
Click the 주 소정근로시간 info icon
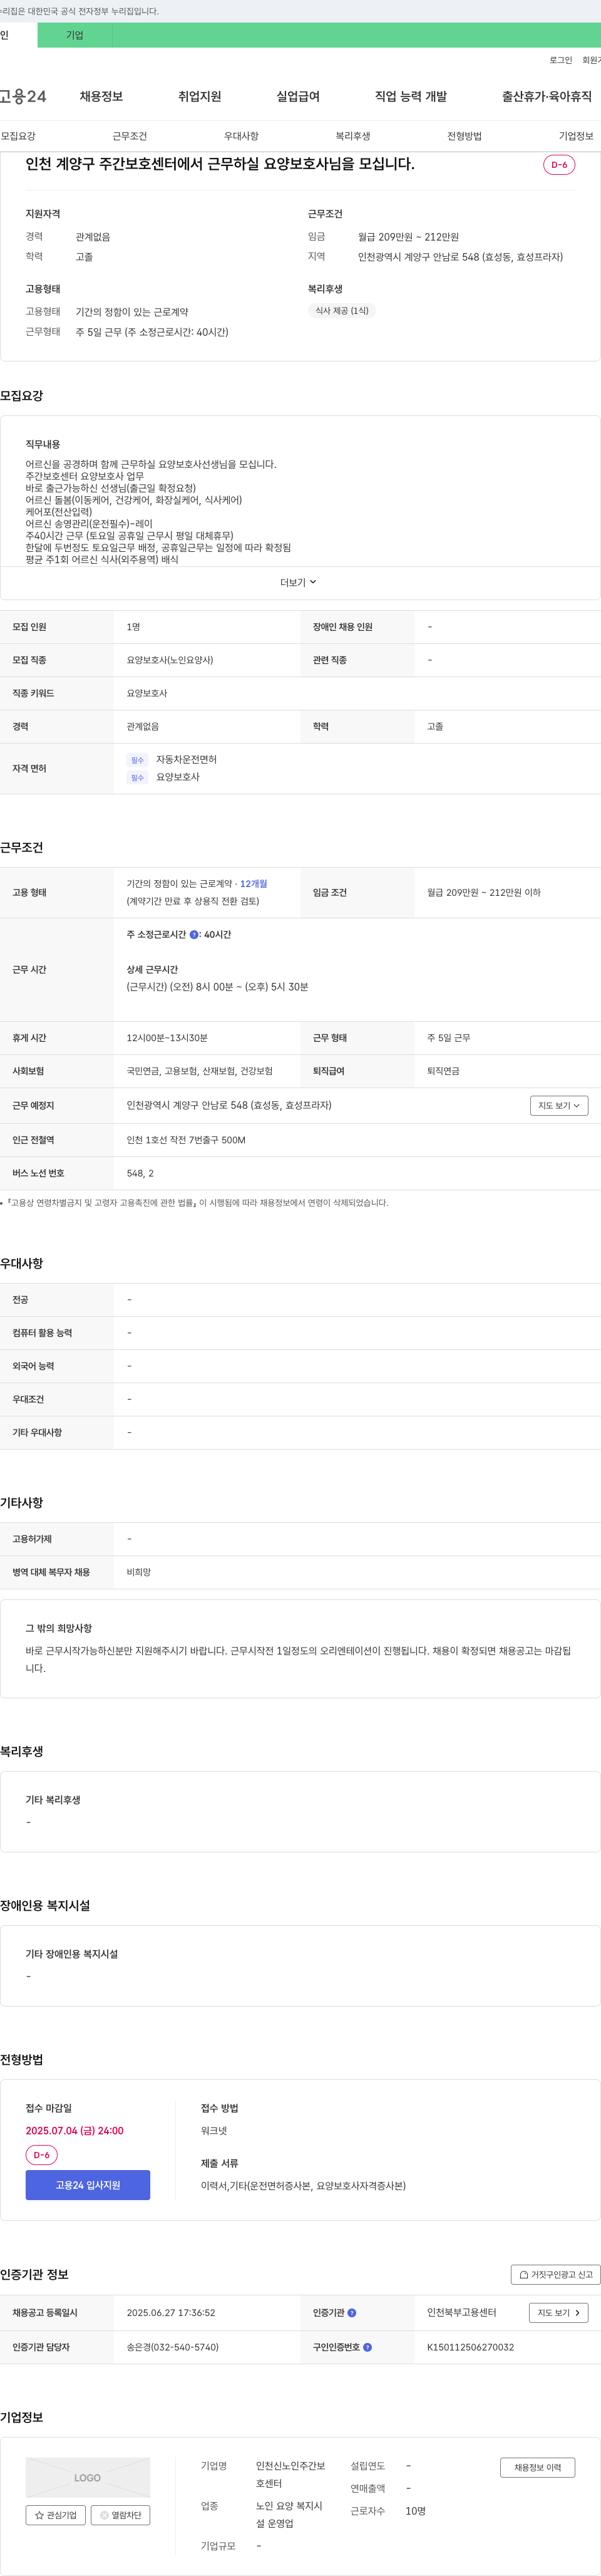coord(194,935)
